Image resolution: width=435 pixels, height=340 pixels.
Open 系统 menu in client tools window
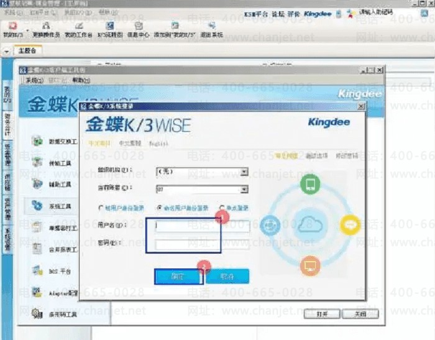[x=35, y=80]
